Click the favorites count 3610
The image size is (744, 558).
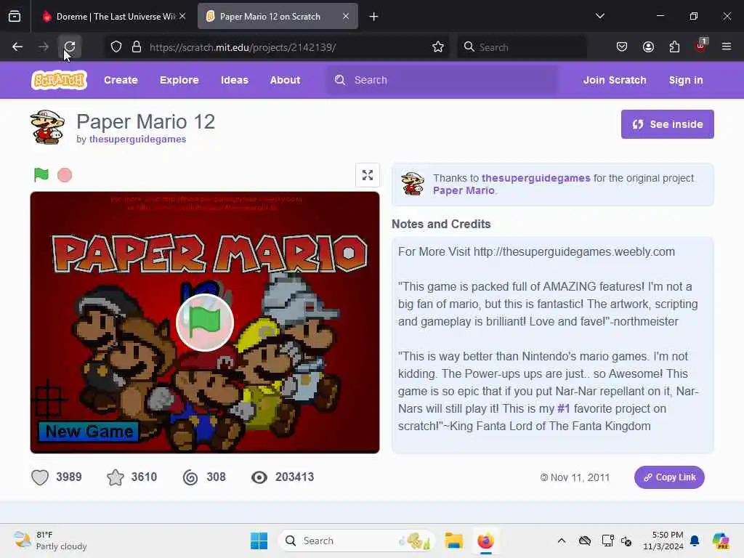145,477
